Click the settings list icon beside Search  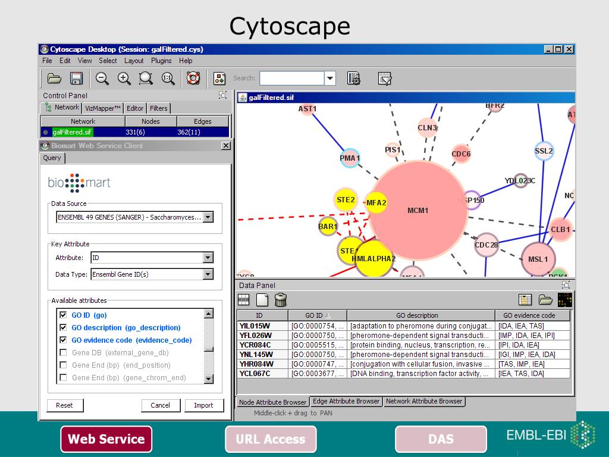(353, 79)
